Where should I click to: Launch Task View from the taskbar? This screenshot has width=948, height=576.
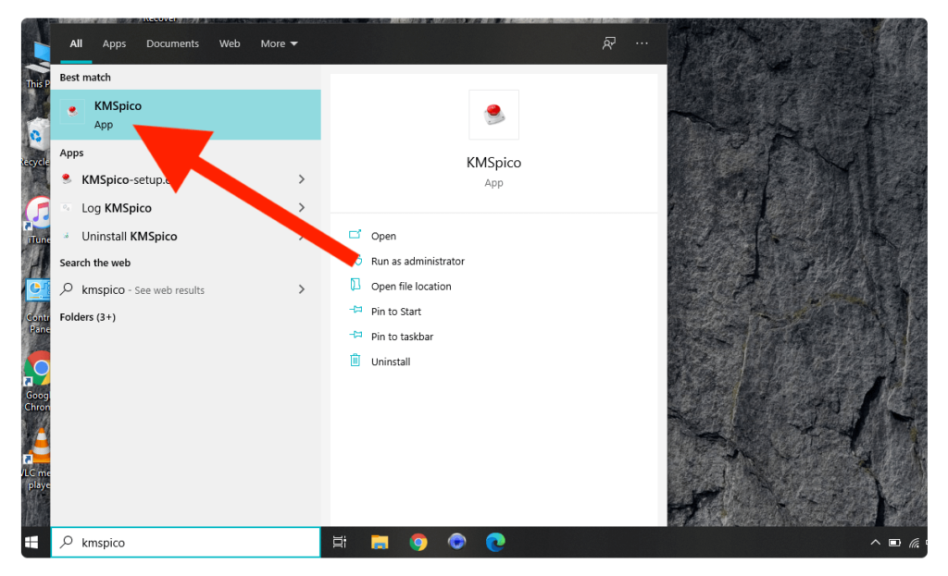click(x=340, y=542)
